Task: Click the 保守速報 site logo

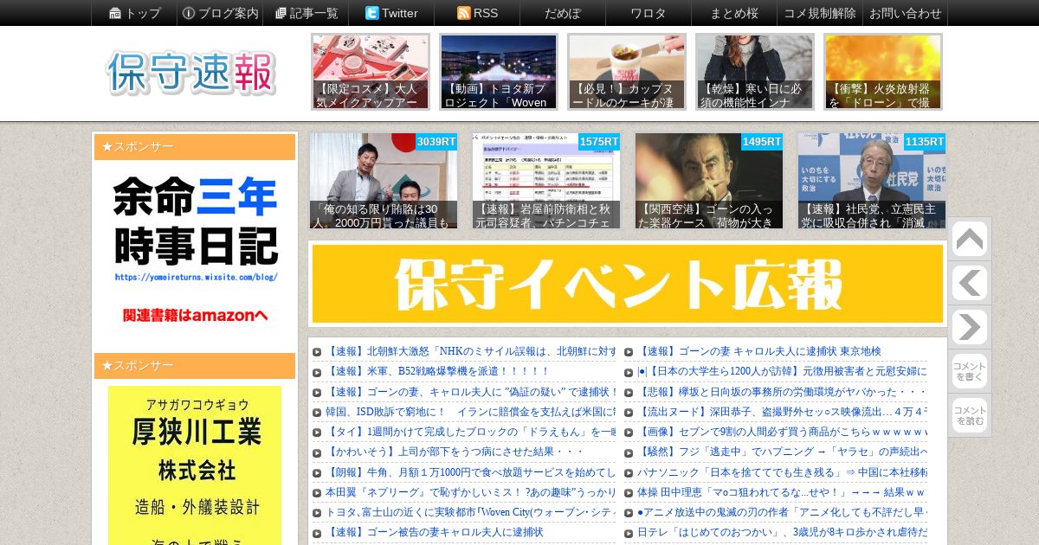Action: click(x=191, y=73)
